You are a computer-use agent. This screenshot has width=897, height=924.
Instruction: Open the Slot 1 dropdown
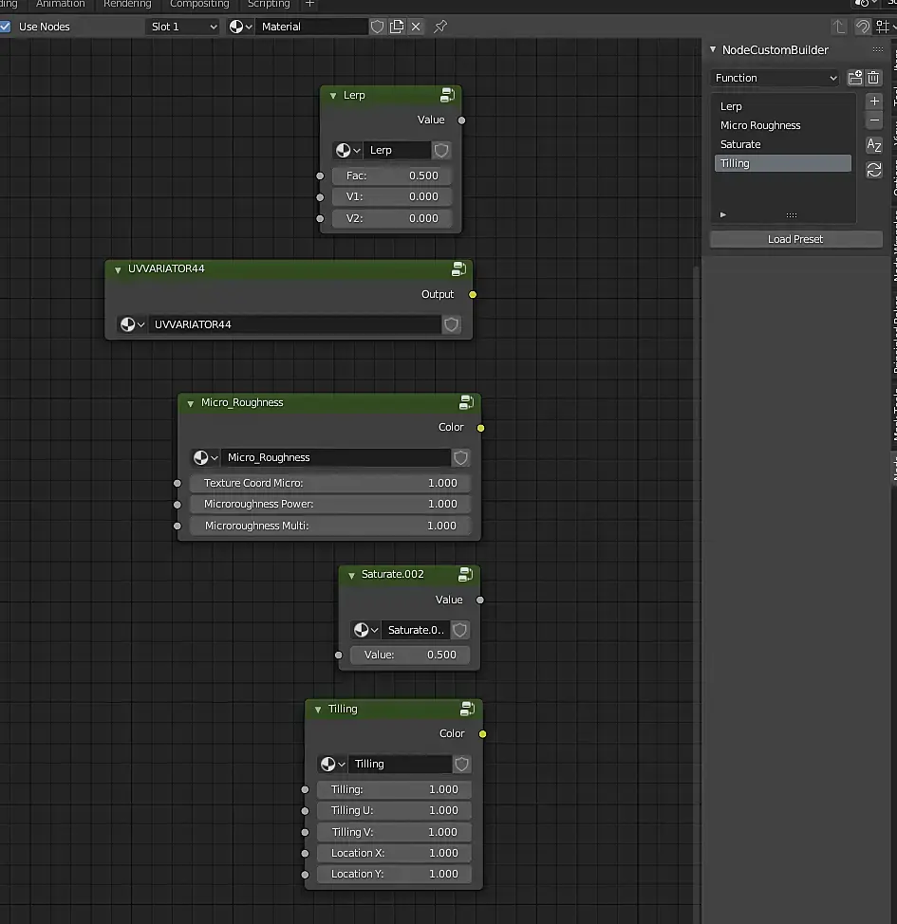[x=183, y=27]
